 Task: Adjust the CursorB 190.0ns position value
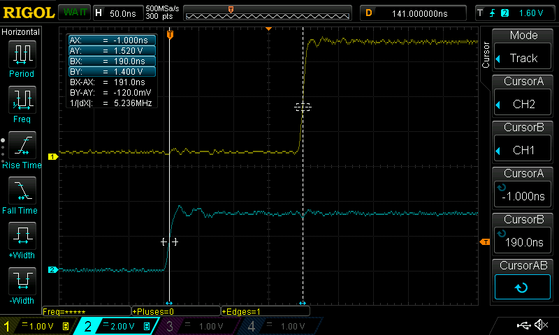click(x=523, y=233)
